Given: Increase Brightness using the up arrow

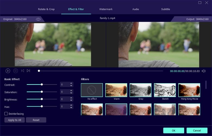Looking at the screenshot, I should coord(71,98).
